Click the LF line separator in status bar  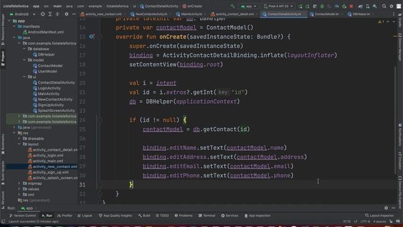click(x=355, y=221)
